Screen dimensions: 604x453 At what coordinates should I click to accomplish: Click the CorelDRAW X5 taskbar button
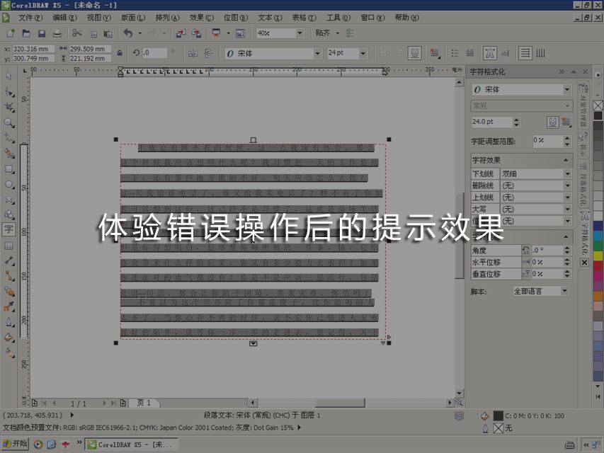pyautogui.click(x=131, y=445)
